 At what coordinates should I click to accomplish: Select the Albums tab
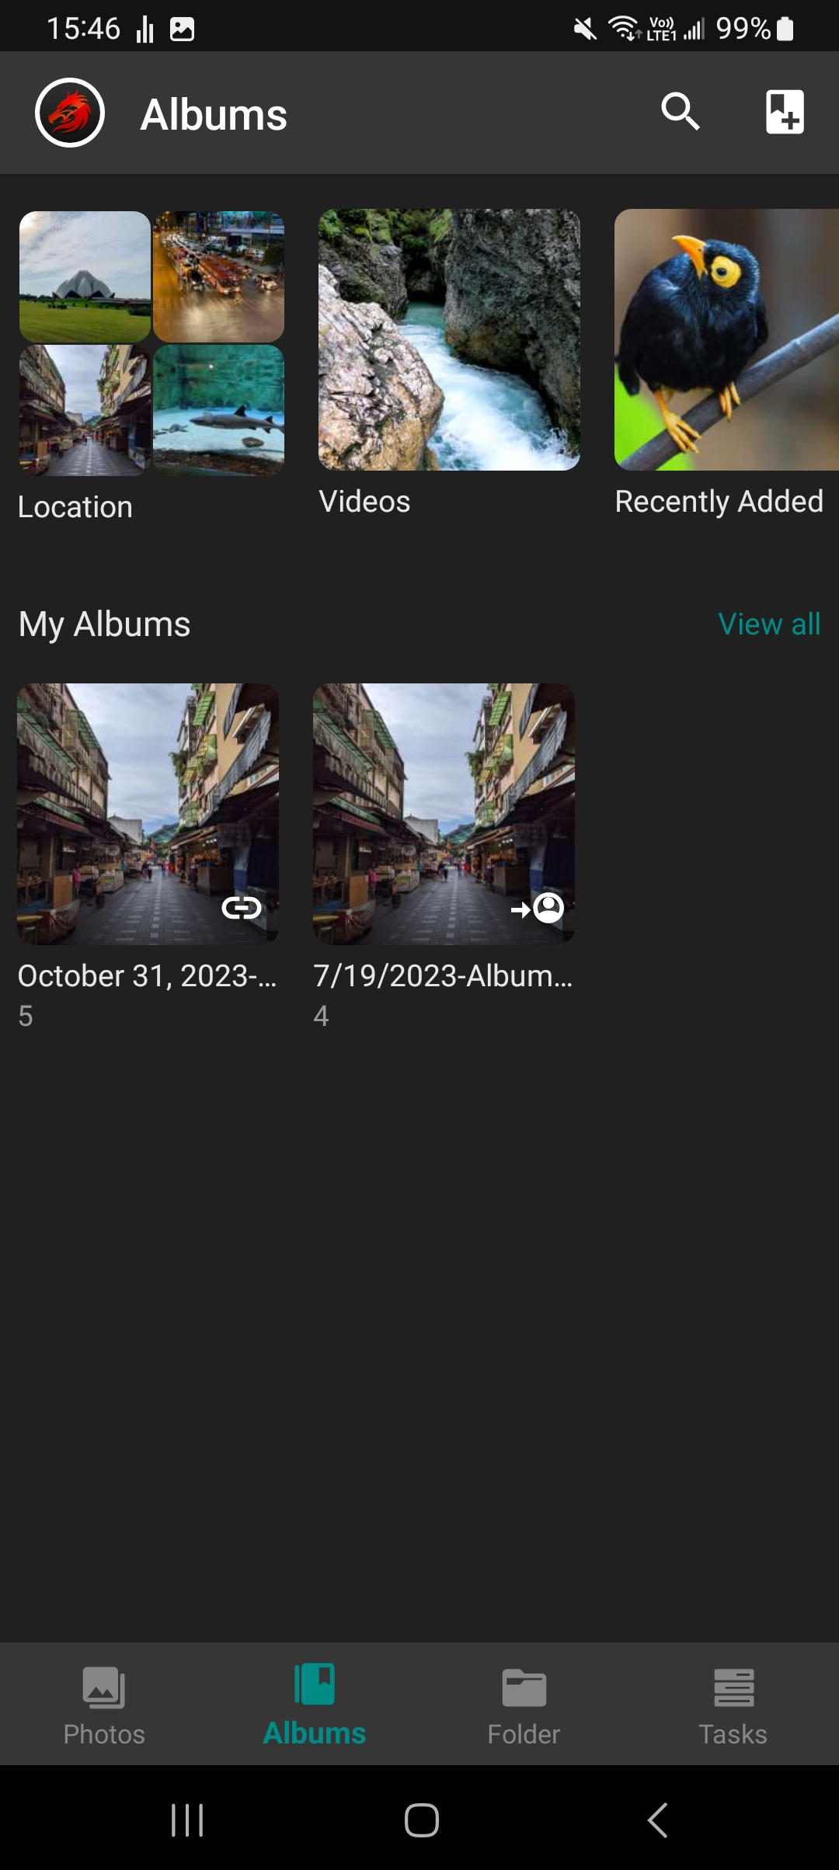pyautogui.click(x=315, y=1702)
